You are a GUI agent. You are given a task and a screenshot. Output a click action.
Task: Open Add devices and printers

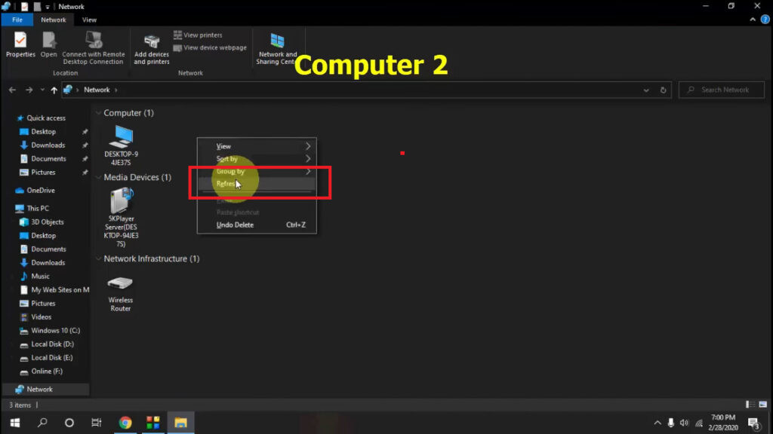(x=151, y=47)
